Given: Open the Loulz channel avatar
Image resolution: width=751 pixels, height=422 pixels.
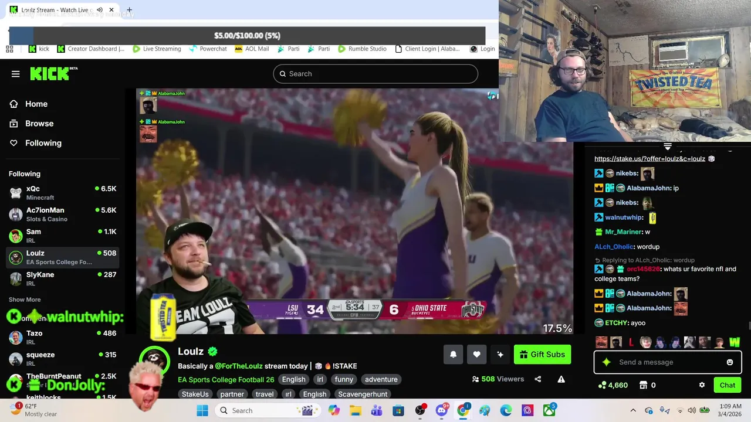Looking at the screenshot, I should coord(154,360).
